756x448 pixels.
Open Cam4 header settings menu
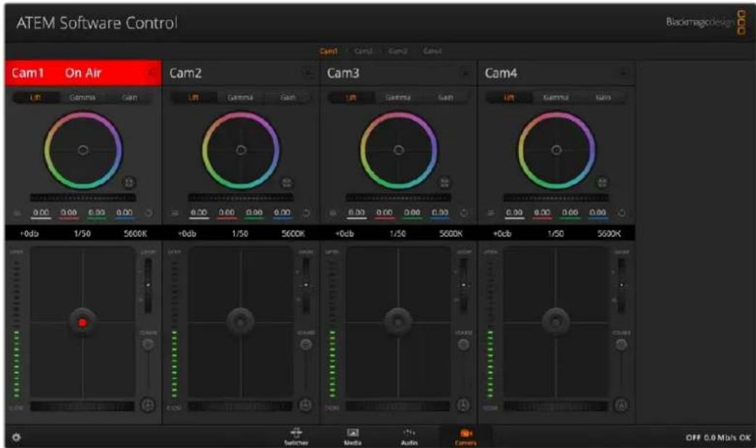pos(623,73)
